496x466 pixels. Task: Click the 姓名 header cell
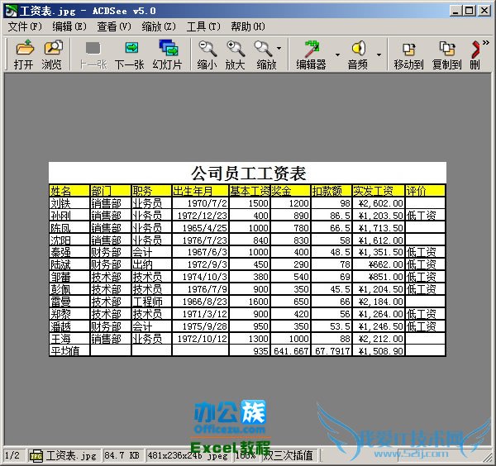pyautogui.click(x=69, y=191)
